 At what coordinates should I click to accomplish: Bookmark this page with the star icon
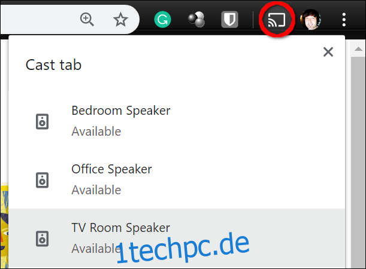pyautogui.click(x=120, y=20)
